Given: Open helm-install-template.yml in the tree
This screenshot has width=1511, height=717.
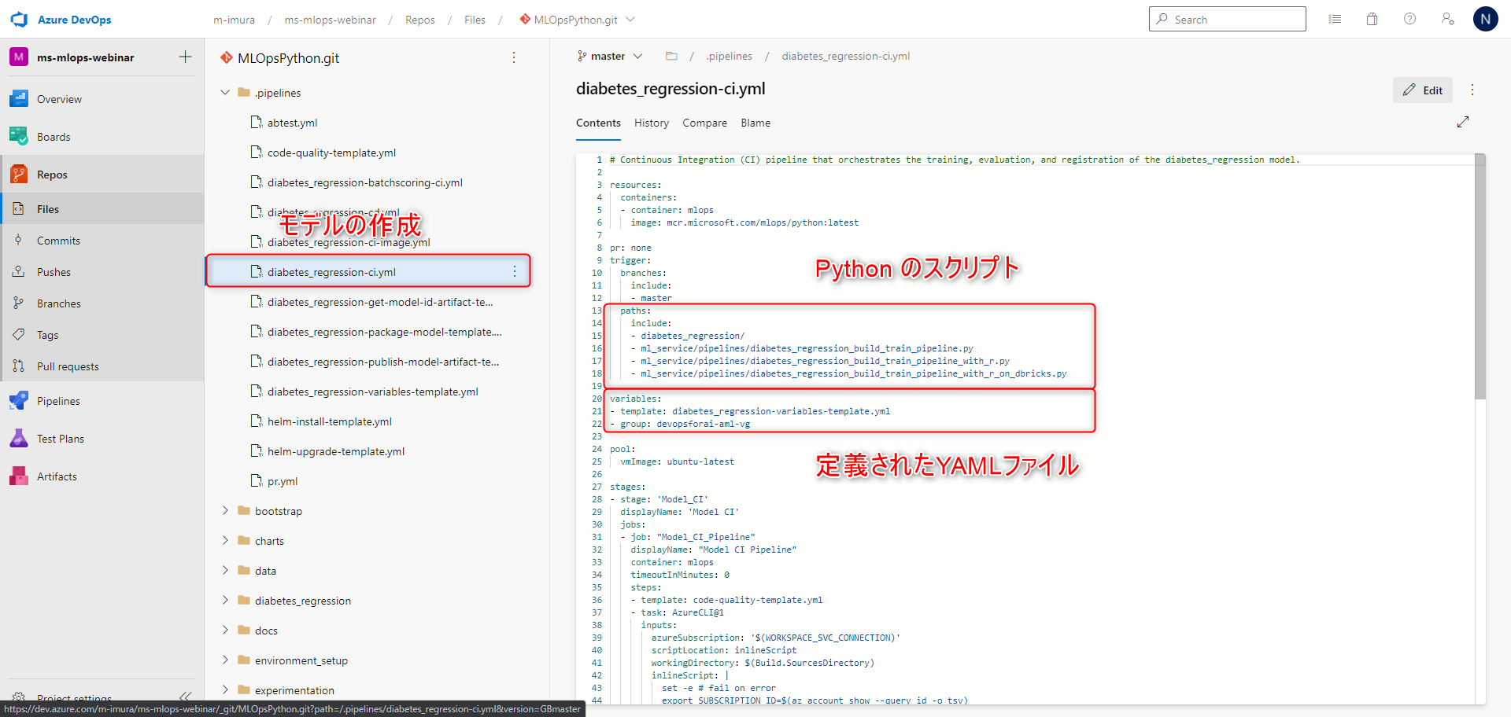Looking at the screenshot, I should click(329, 421).
